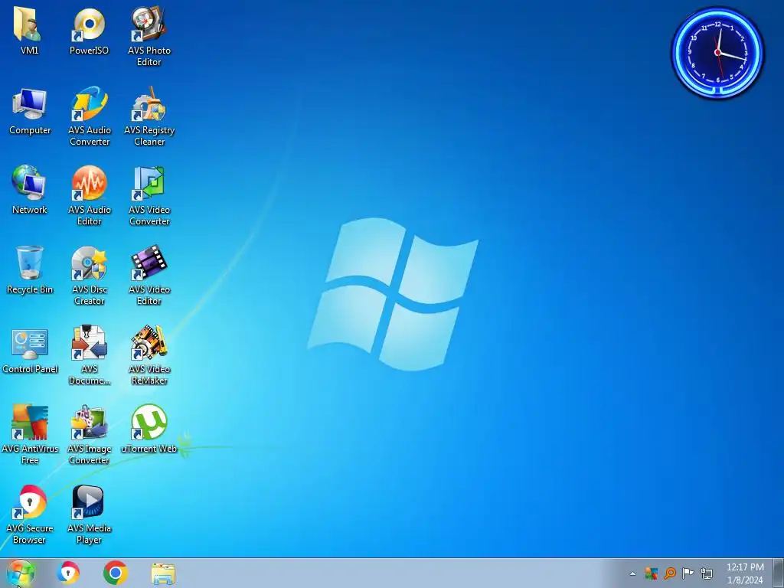Click the magnifier tray icon
This screenshot has width=784, height=588.
click(x=669, y=573)
